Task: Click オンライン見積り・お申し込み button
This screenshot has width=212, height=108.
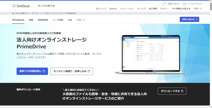Action: [72, 71]
